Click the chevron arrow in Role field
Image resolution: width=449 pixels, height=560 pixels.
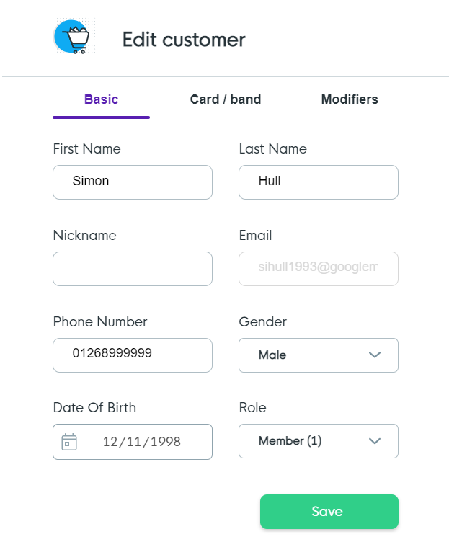pos(374,441)
